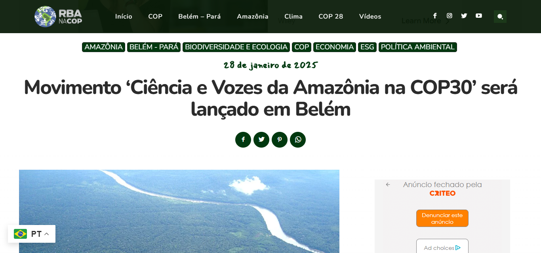Open the Facebook icon in the header
The height and width of the screenshot is (253, 541).
point(435,16)
